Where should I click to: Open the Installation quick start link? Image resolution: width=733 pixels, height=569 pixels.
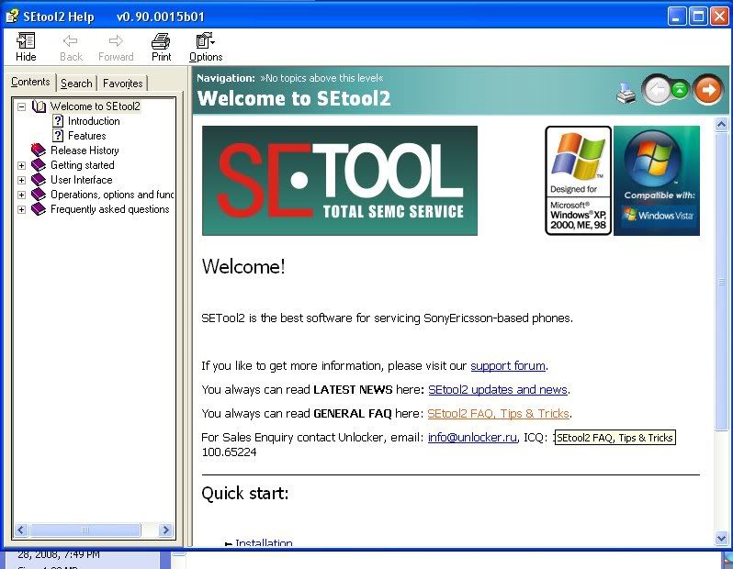[264, 542]
